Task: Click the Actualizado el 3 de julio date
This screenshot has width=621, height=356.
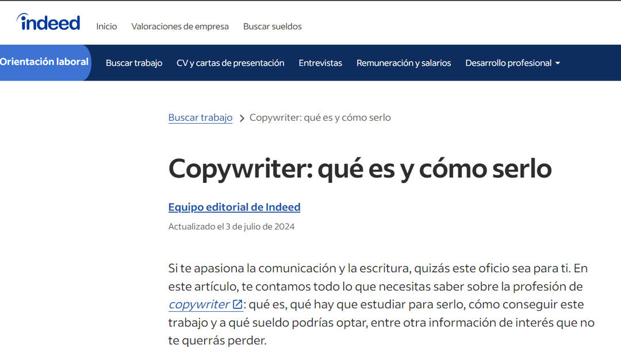Action: point(231,227)
